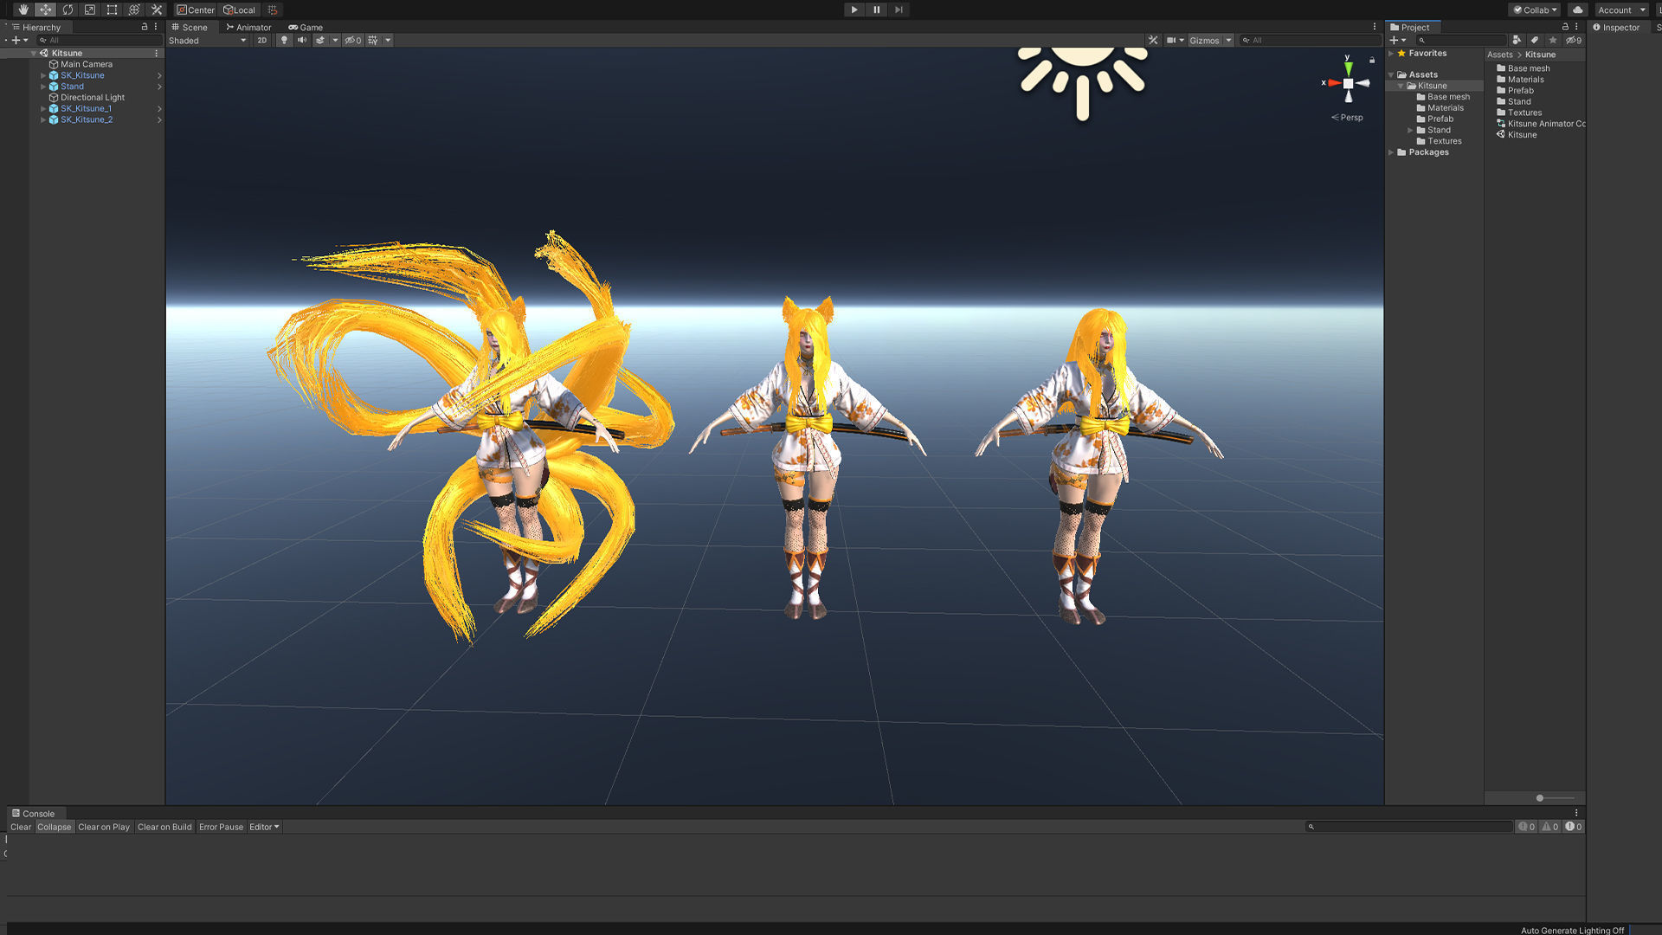Toggle scene grid visibility
The image size is (1662, 935).
click(373, 40)
